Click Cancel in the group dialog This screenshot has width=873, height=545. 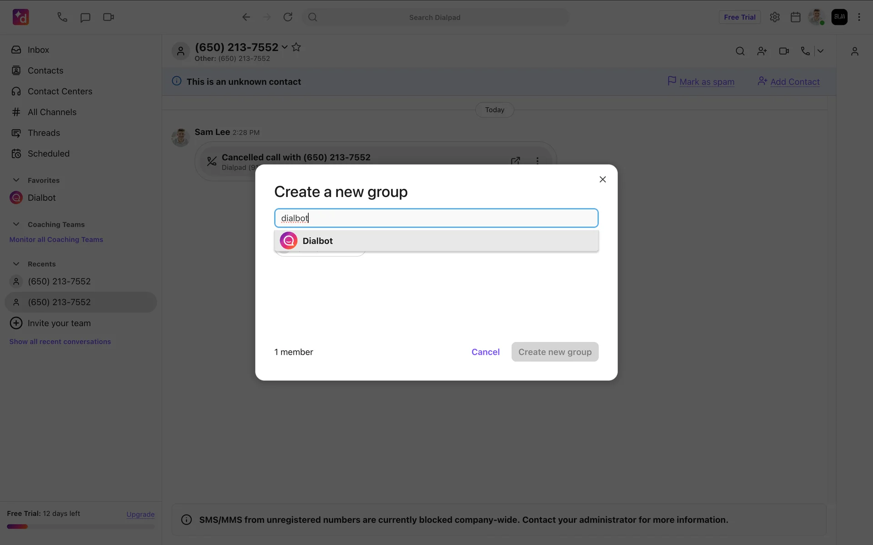[x=485, y=352]
